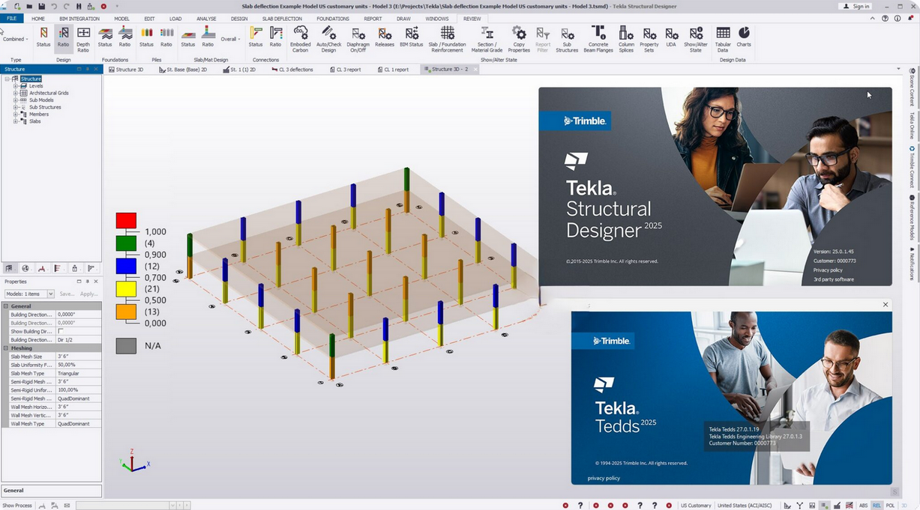Select the Depth Ratio design icon
Viewport: 920px width, 510px height.
click(x=83, y=38)
